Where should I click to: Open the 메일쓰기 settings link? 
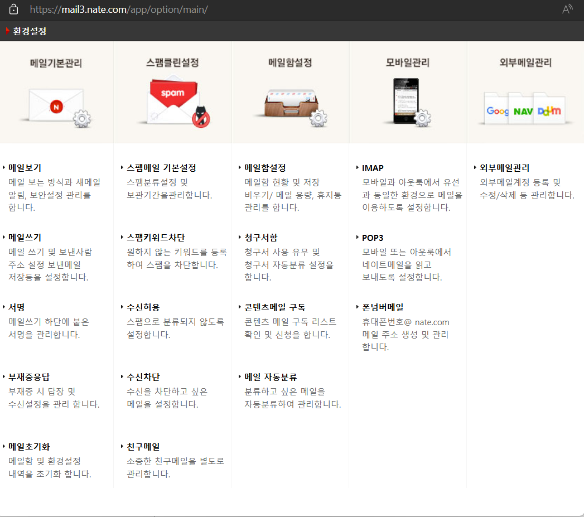coord(24,236)
